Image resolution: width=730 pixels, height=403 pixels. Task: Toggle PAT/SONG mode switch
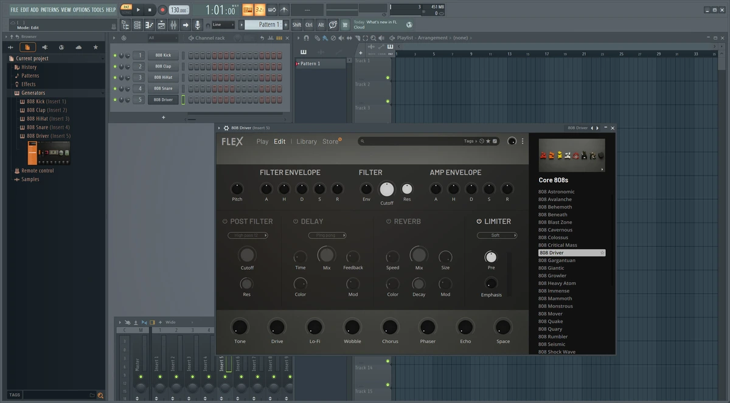coord(126,10)
